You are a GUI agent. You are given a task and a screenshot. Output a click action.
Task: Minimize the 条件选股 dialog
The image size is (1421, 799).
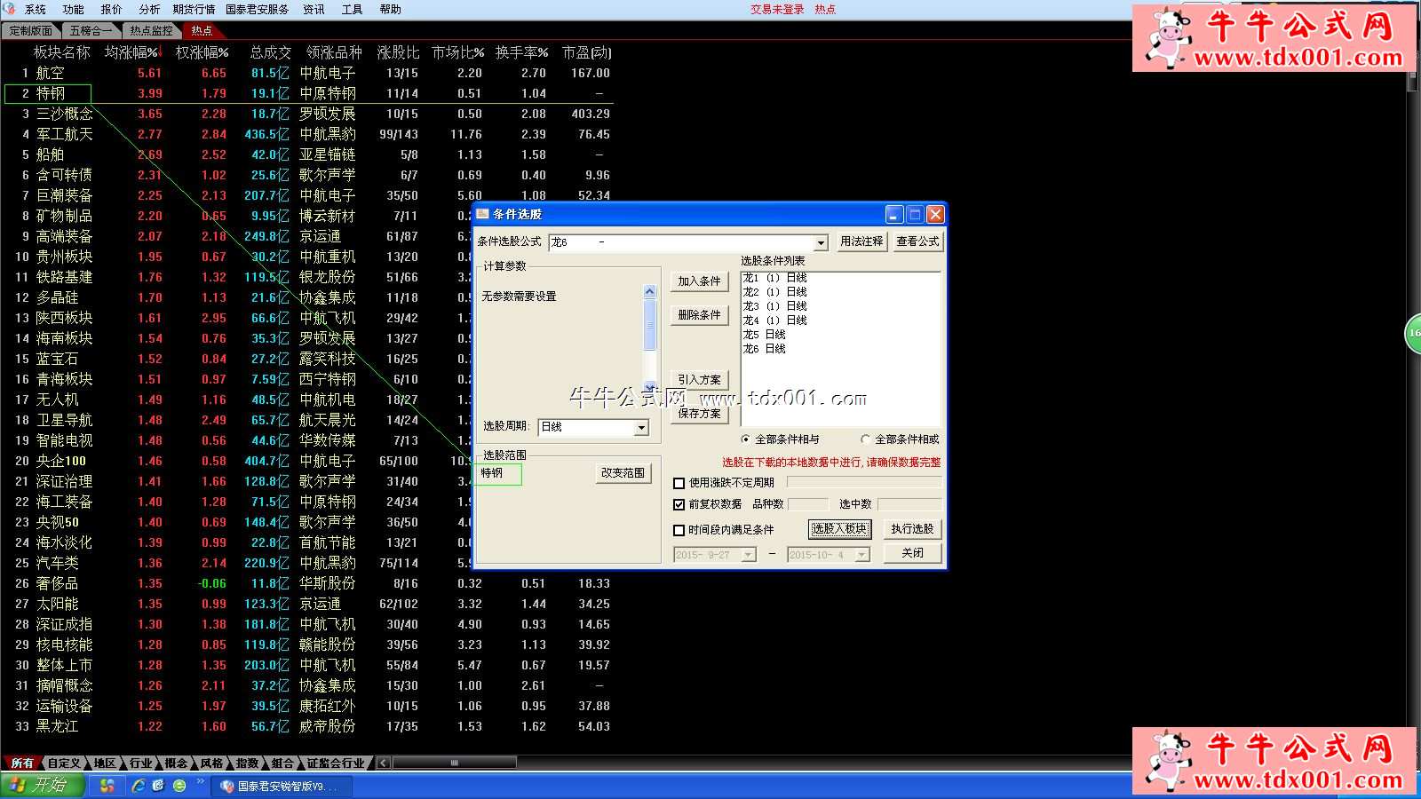tap(894, 214)
